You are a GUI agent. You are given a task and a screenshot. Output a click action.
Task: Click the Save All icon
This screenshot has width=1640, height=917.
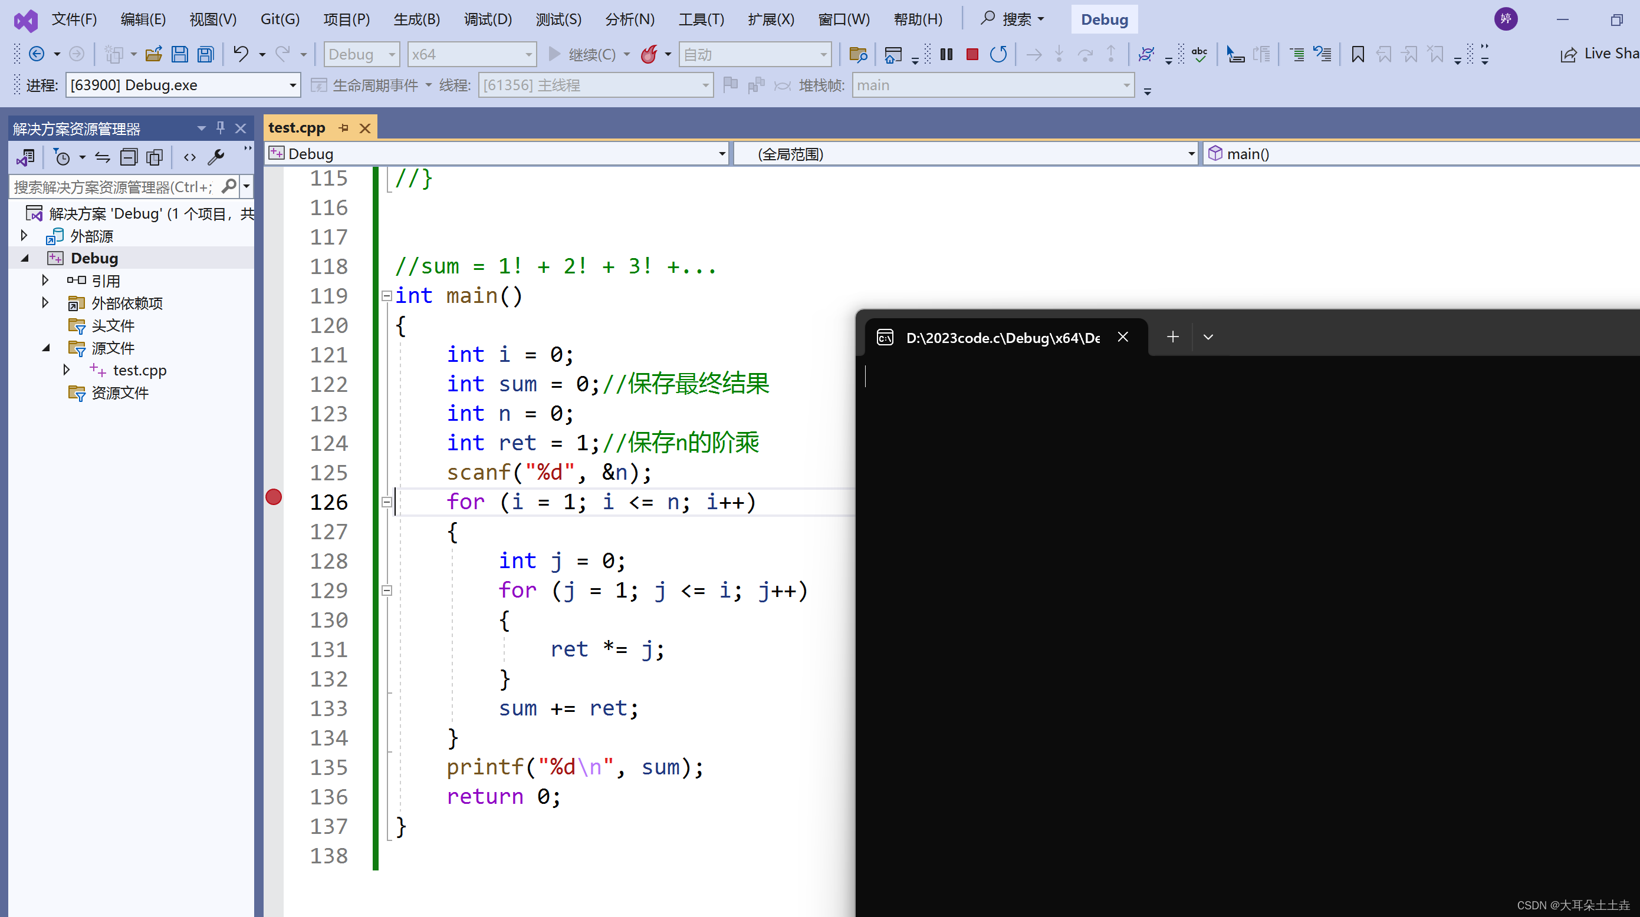tap(206, 55)
